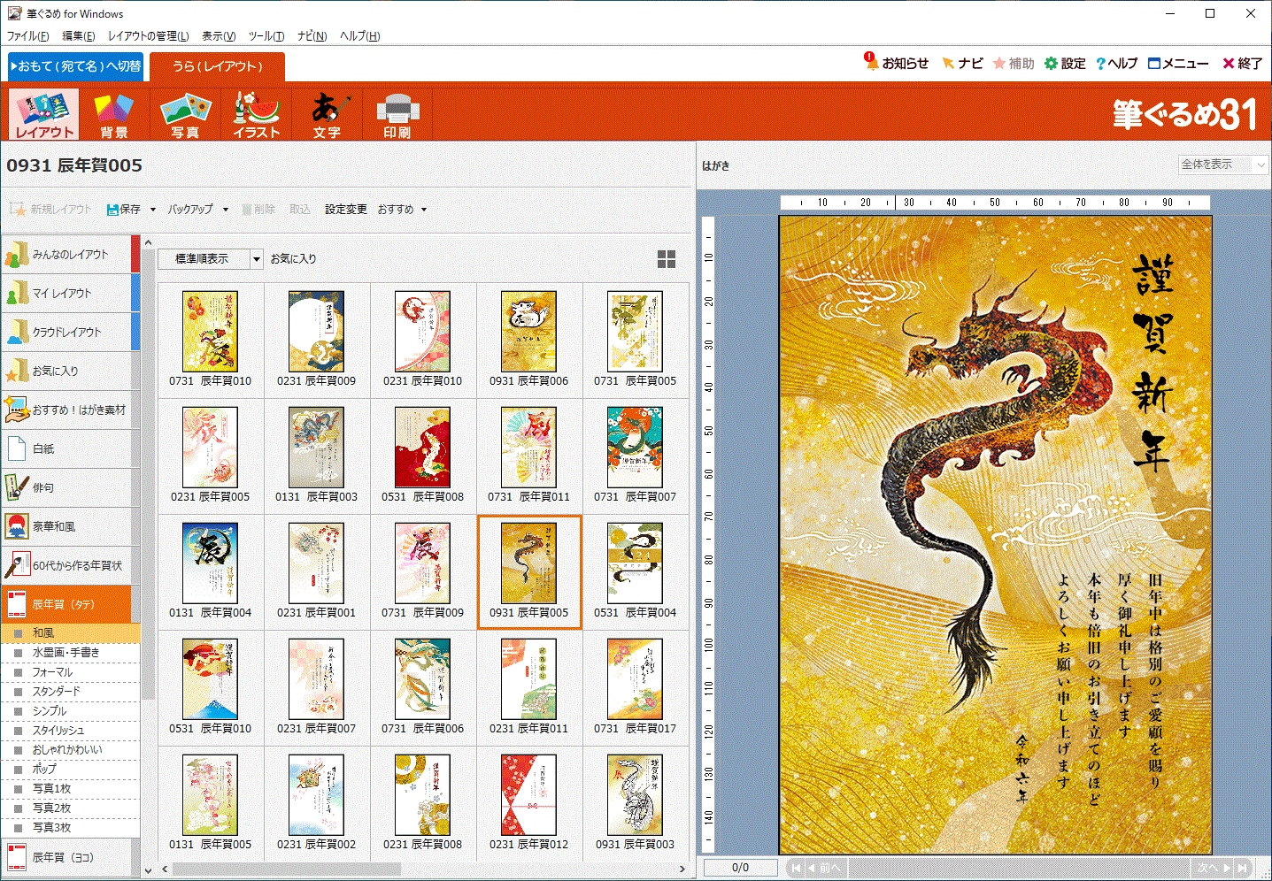Open the メニュー button

click(x=1178, y=64)
